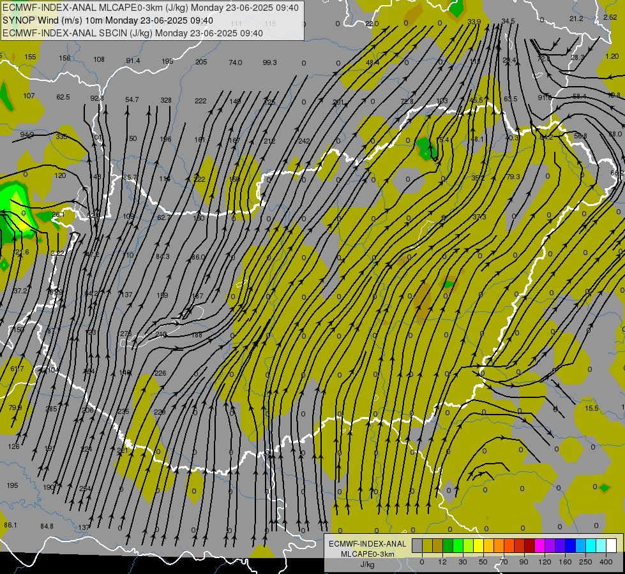Click the legend tick label 30
625x574 pixels.
(462, 562)
